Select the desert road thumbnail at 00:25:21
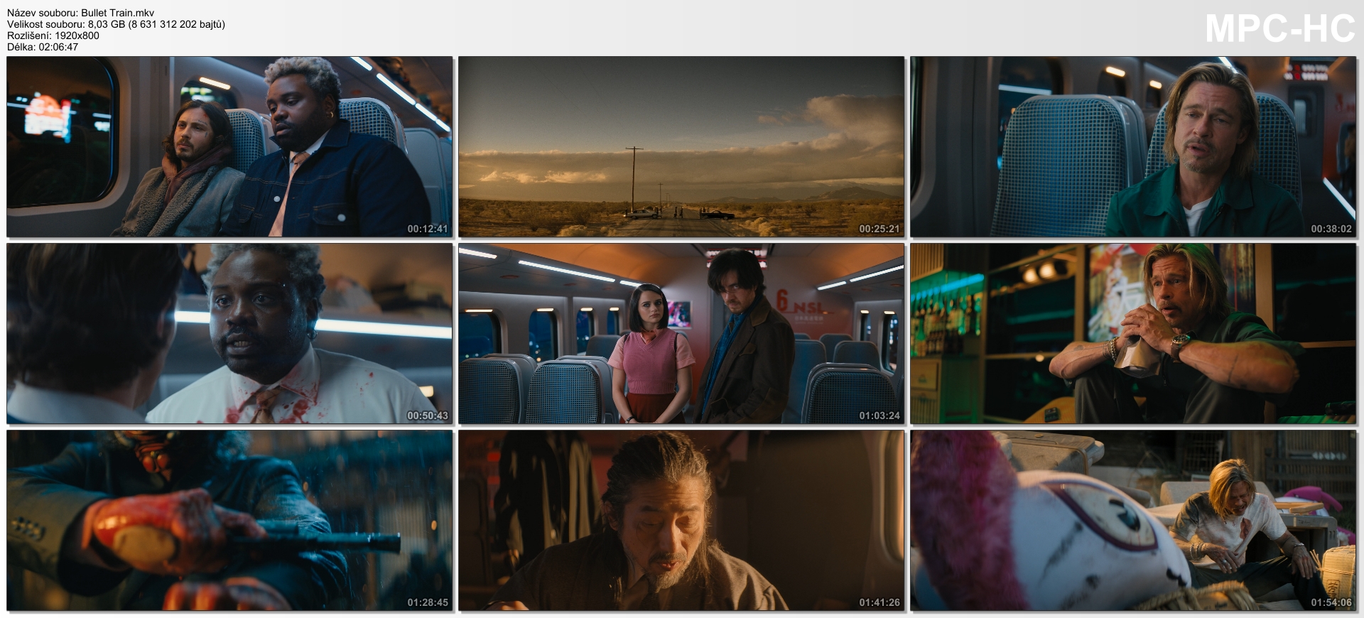The image size is (1364, 618). point(681,146)
